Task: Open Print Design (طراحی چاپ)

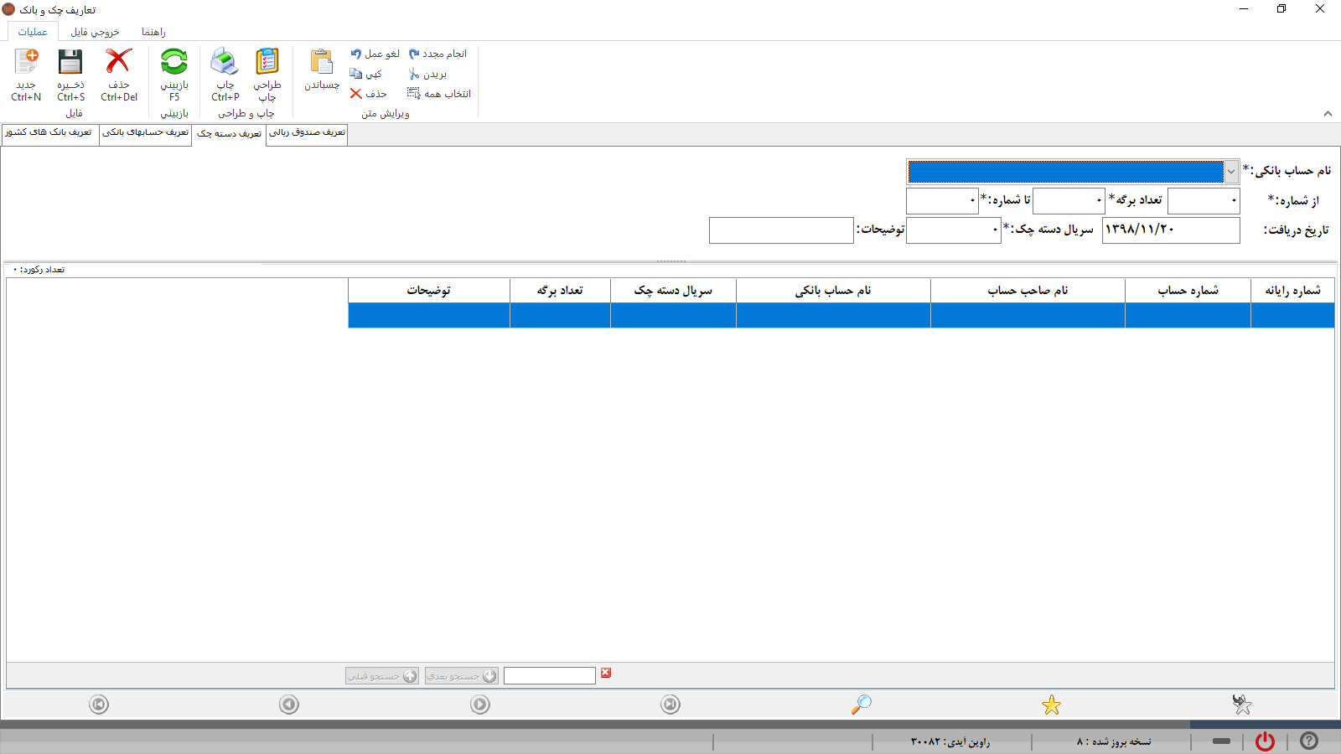Action: point(267,64)
